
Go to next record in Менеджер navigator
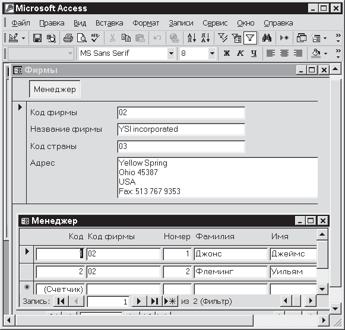tap(139, 301)
